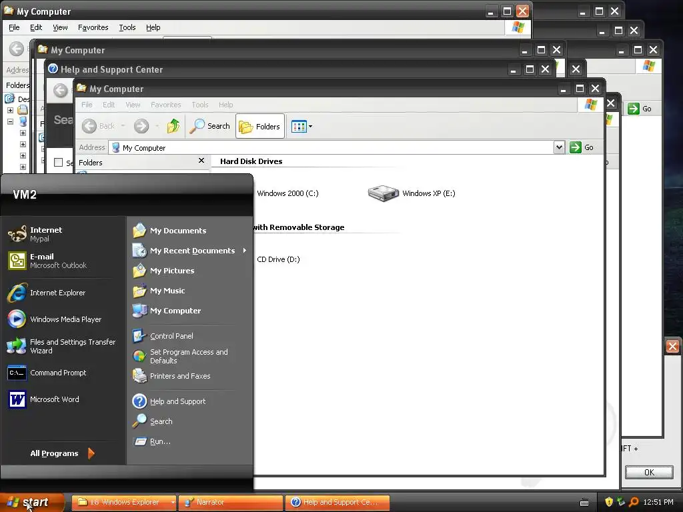This screenshot has width=683, height=512.
Task: Click the on-screen keyboard tray icon
Action: [584, 503]
